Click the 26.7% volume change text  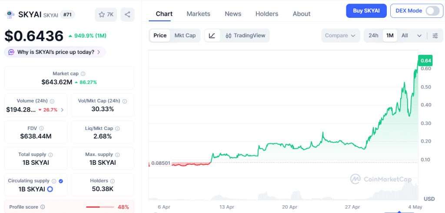pyautogui.click(x=50, y=110)
